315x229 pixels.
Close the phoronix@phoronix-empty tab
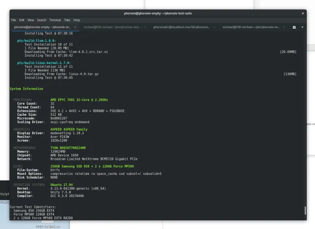pyautogui.click(x=76, y=27)
